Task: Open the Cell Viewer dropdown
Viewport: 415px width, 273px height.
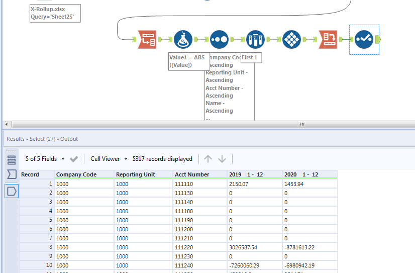Action: click(x=109, y=159)
